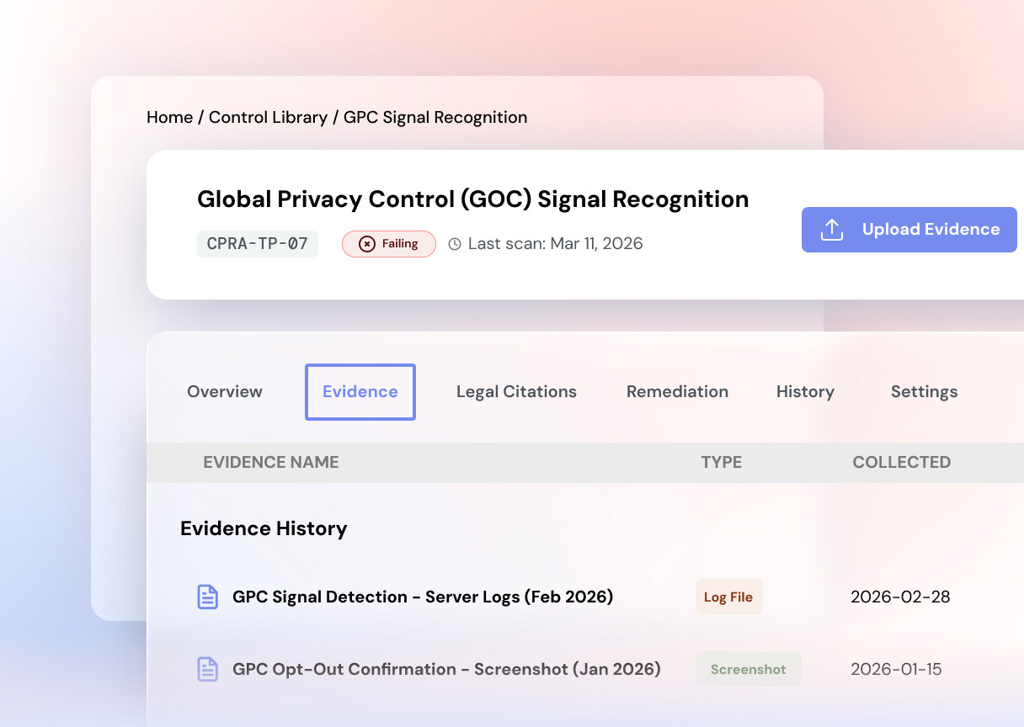Switch to the Overview tab
Screen dimensions: 1024x727
[x=224, y=391]
